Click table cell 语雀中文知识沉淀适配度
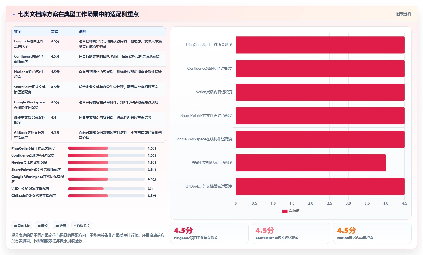The image size is (423, 255). tap(30, 120)
